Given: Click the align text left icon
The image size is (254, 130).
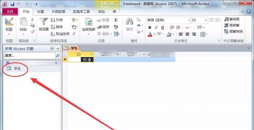Looking at the screenshot, I should tap(181, 34).
